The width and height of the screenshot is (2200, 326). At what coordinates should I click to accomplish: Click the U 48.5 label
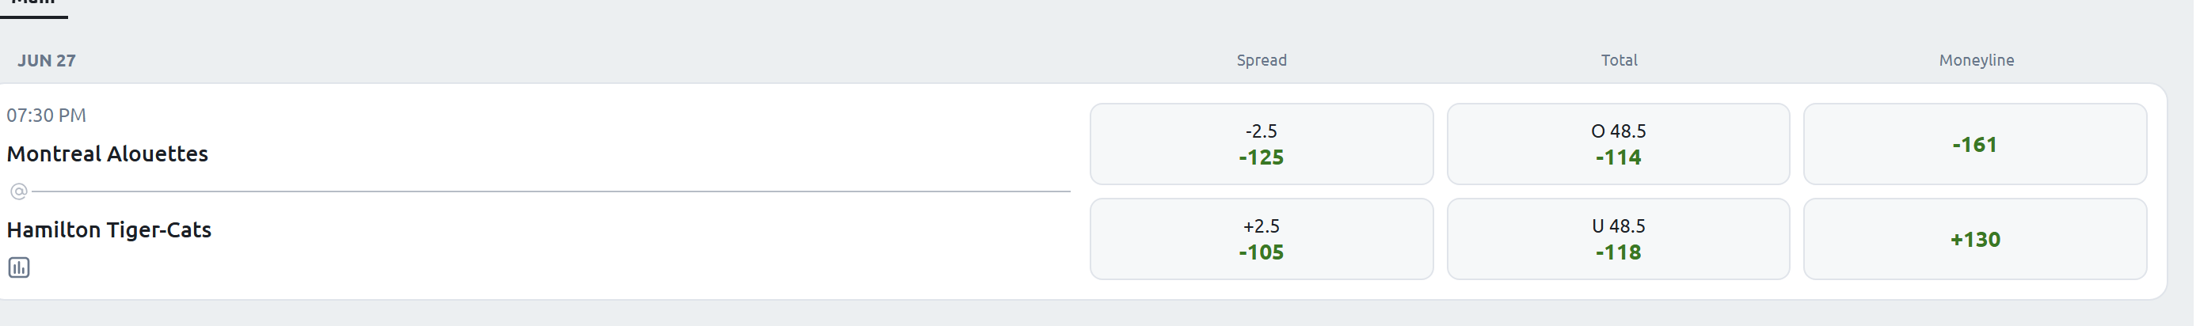pos(1619,226)
